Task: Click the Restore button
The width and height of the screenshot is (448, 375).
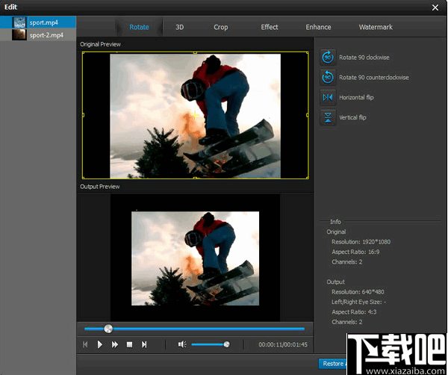Action: pyautogui.click(x=333, y=364)
